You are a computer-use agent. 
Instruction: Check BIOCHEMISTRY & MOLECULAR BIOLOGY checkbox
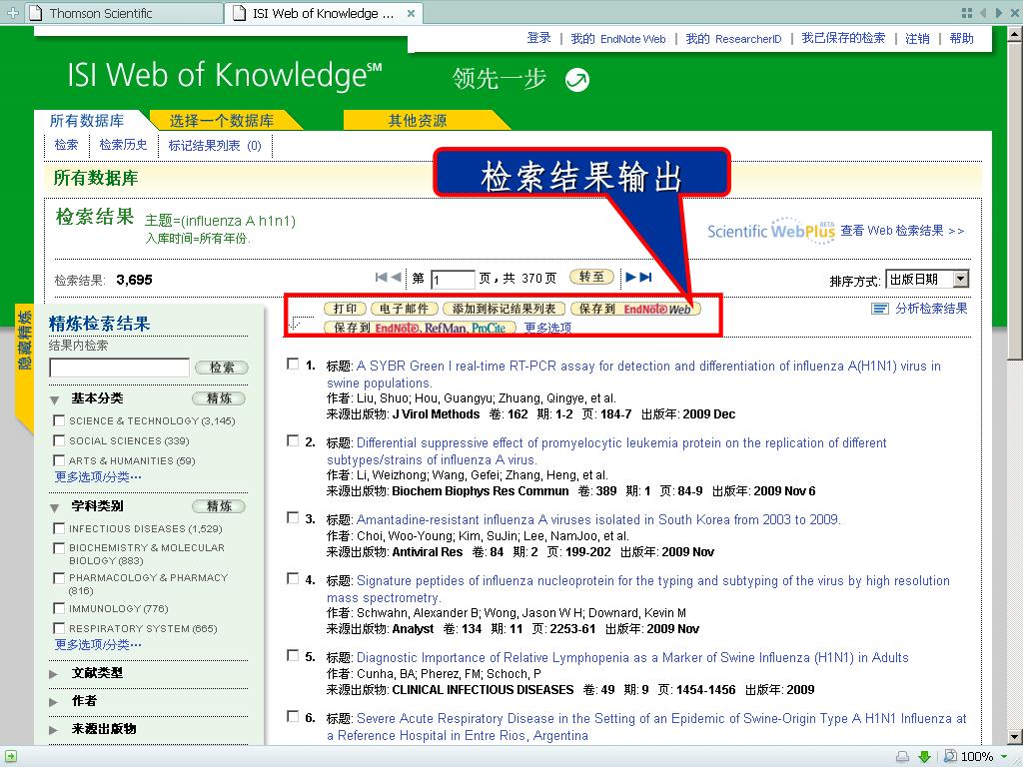[59, 548]
